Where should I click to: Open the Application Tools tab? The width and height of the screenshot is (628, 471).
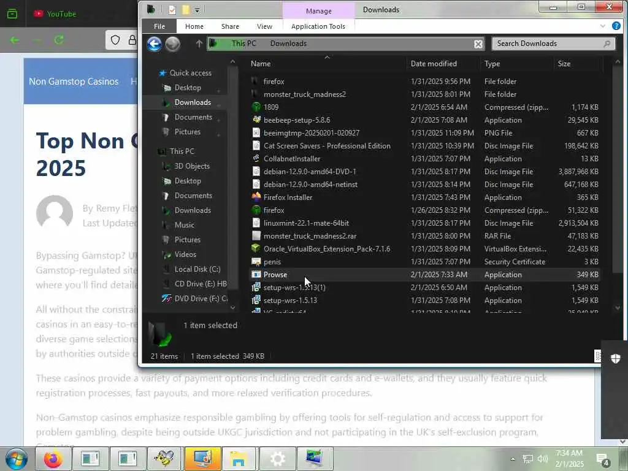click(x=318, y=26)
